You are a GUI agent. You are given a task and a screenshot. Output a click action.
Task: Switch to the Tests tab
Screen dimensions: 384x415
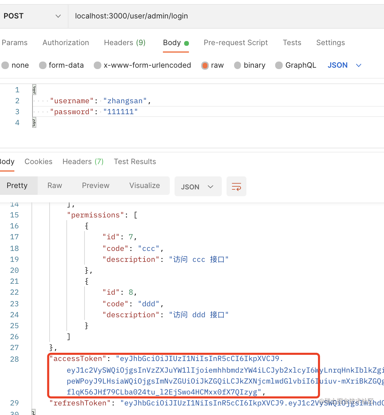292,43
